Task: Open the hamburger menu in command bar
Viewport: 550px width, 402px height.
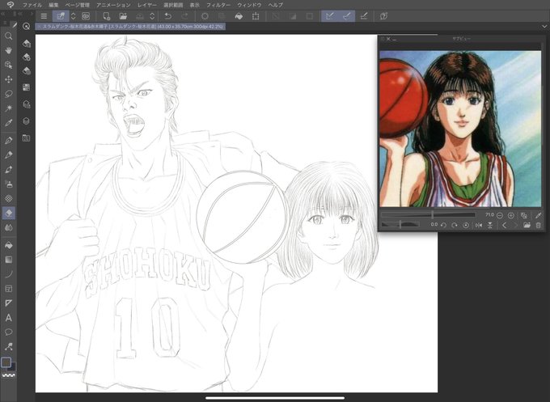Action: (44, 16)
